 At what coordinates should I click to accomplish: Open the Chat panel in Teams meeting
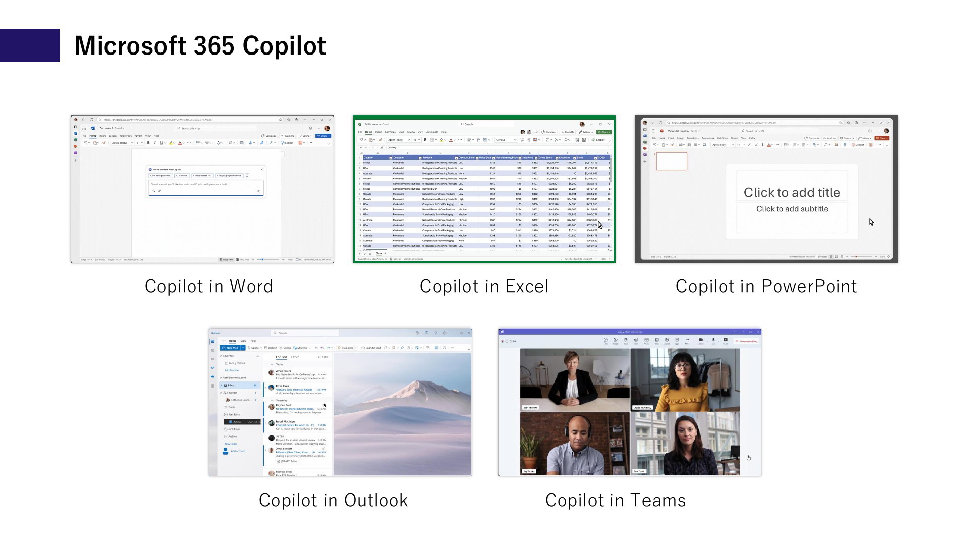606,341
